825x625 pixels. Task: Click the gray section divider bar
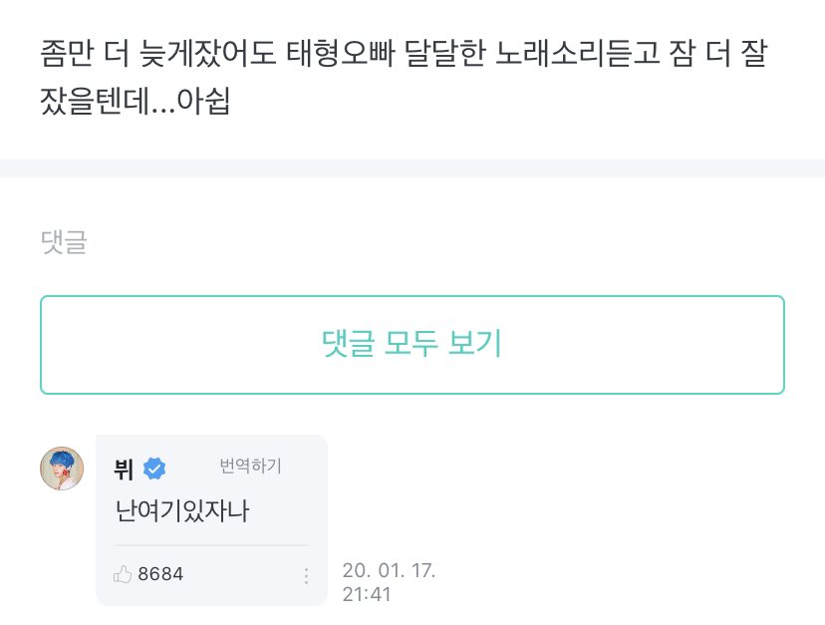[412, 168]
